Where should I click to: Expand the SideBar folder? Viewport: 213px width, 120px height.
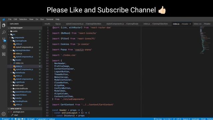pyautogui.click(x=25, y=98)
